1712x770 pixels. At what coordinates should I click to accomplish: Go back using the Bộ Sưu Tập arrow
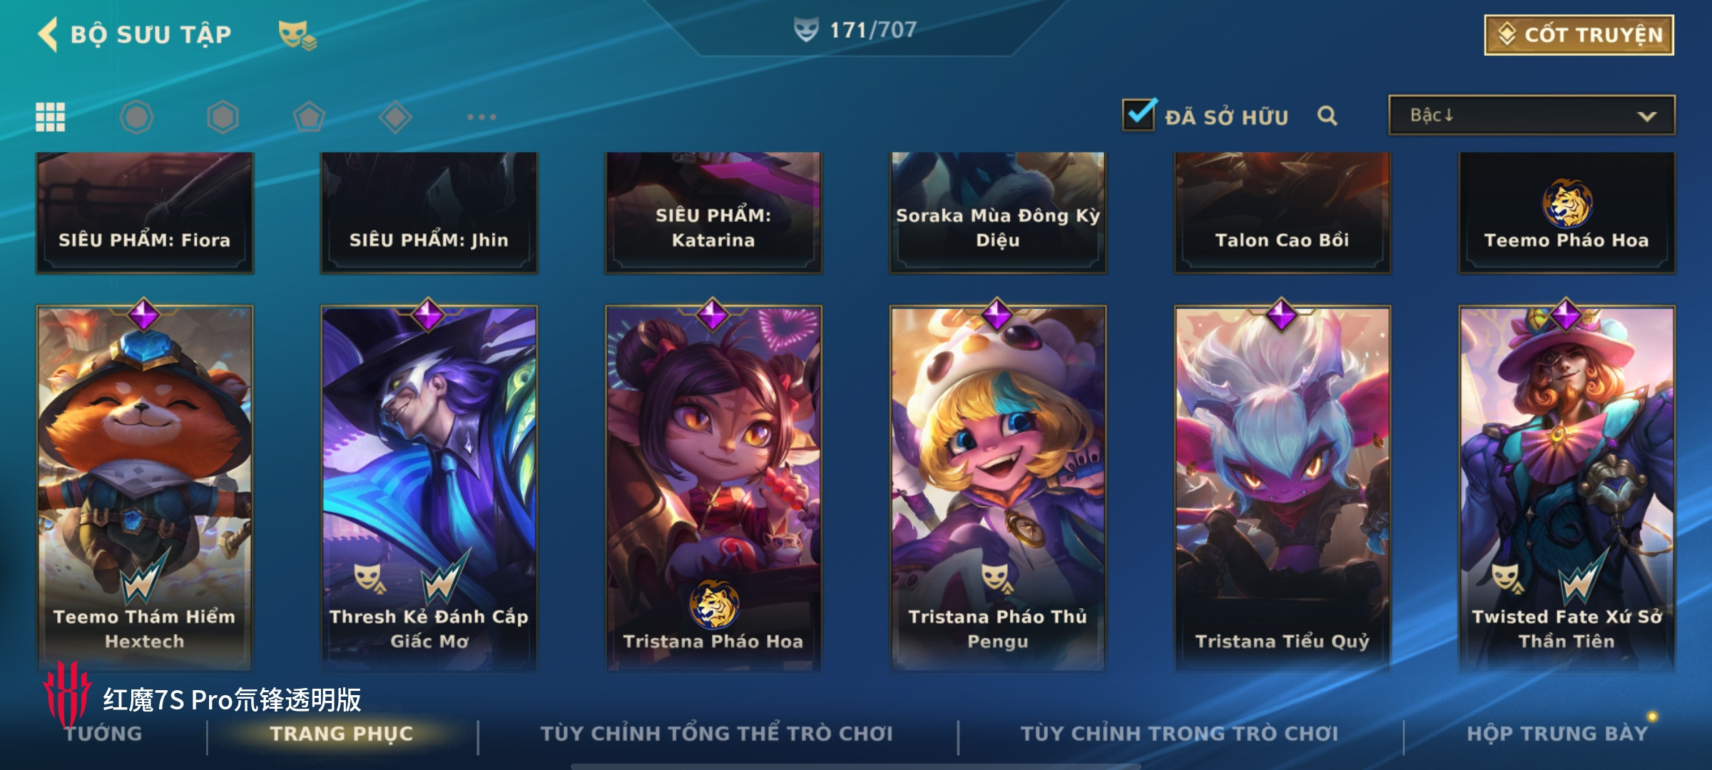point(49,34)
